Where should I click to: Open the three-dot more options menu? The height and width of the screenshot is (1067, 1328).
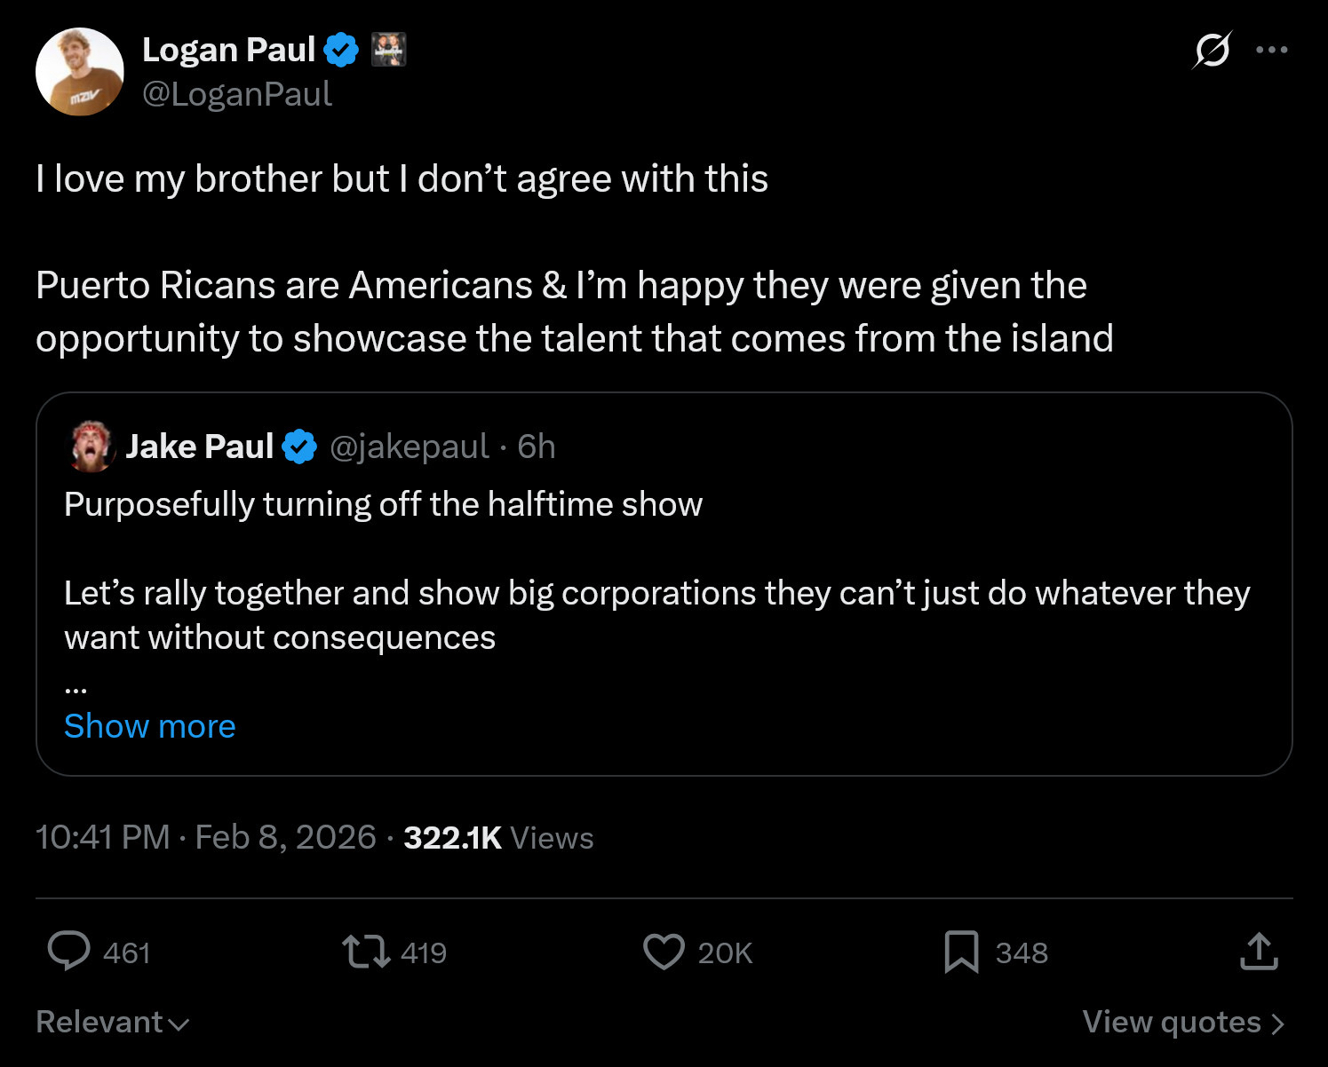click(x=1272, y=50)
